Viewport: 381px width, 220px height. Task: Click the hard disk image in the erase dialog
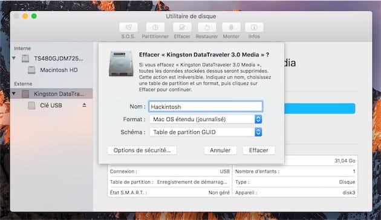tap(121, 64)
